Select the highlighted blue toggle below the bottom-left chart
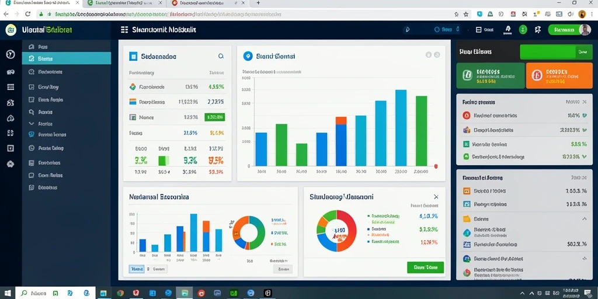This screenshot has height=299, width=598. pyautogui.click(x=137, y=269)
